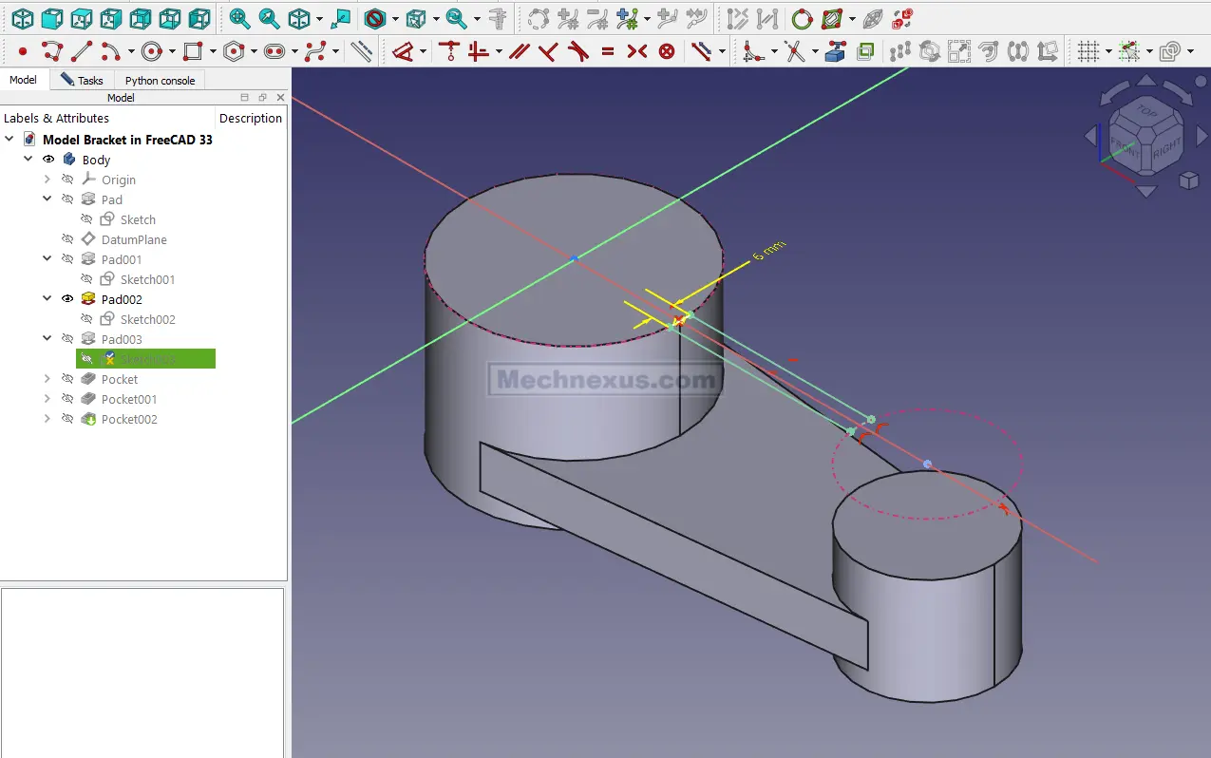The height and width of the screenshot is (758, 1211).
Task: Click the External Geometry projection icon
Action: click(835, 51)
